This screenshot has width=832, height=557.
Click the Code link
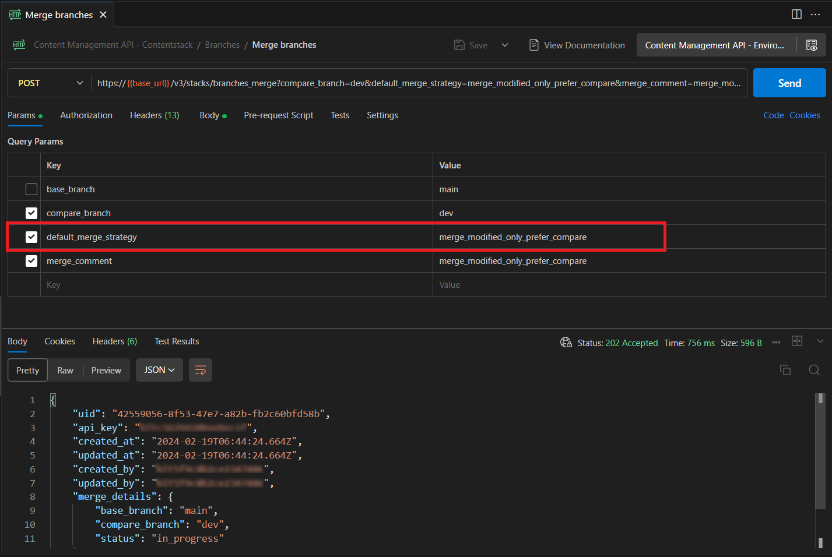(x=774, y=115)
